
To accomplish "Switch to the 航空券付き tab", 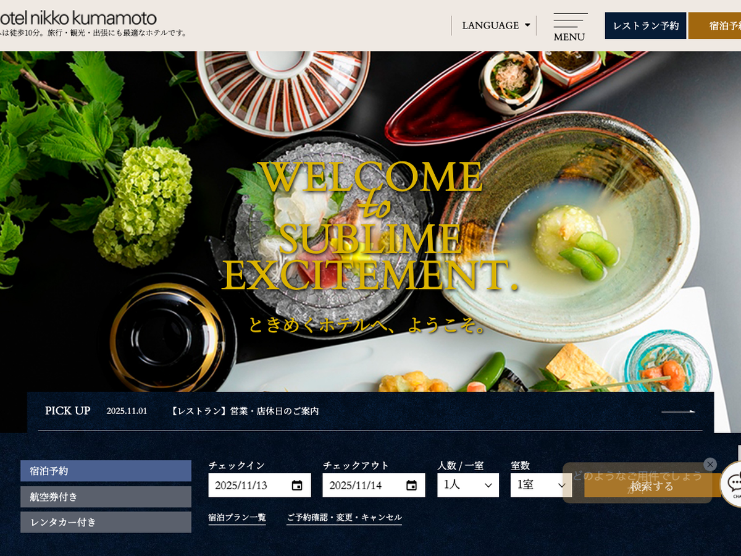I will pos(106,497).
